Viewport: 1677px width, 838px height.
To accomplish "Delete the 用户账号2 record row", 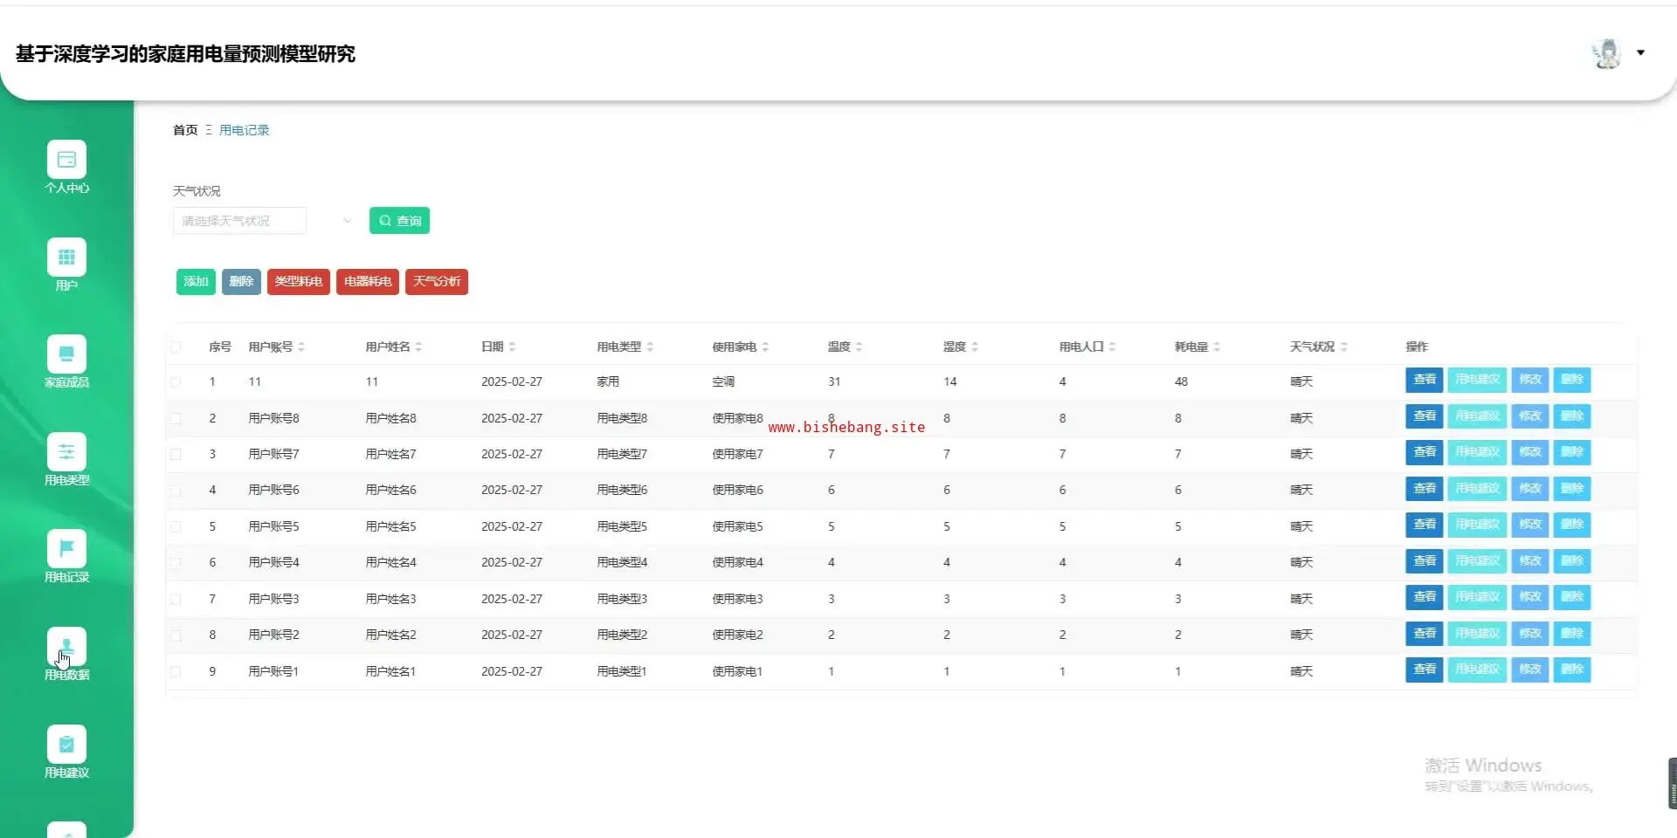I will tap(1572, 634).
